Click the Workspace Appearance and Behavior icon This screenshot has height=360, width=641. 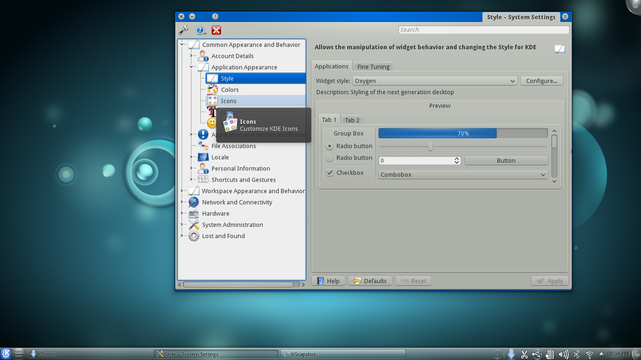click(x=194, y=191)
